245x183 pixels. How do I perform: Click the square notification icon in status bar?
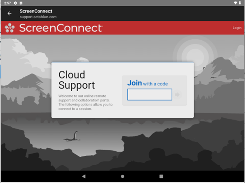tap(21, 3)
